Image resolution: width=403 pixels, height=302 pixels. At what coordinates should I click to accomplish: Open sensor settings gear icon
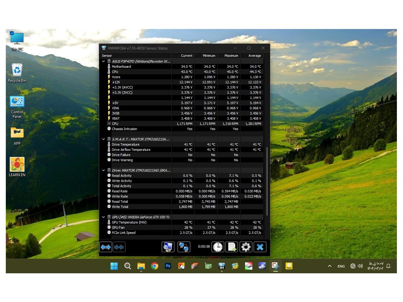[x=246, y=247]
